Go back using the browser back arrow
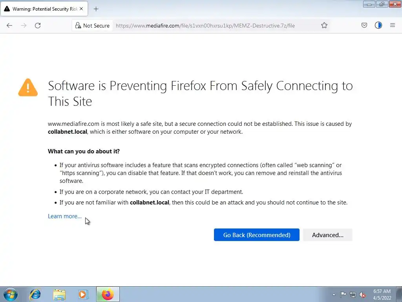Image resolution: width=402 pixels, height=302 pixels. (9, 26)
